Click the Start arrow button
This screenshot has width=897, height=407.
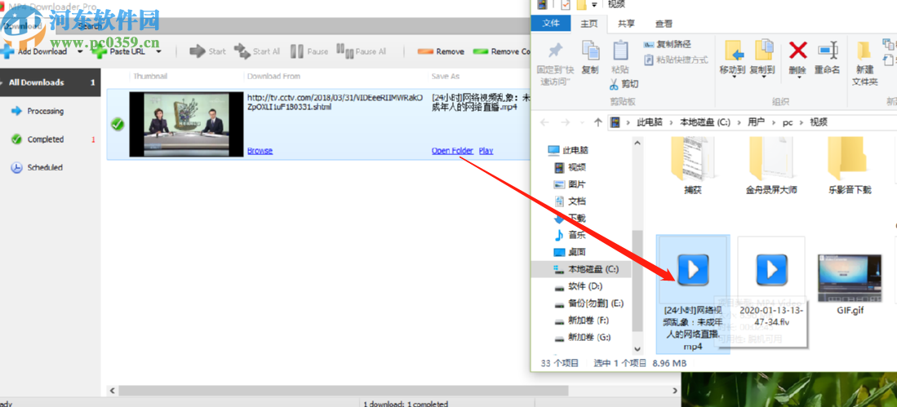(x=207, y=51)
